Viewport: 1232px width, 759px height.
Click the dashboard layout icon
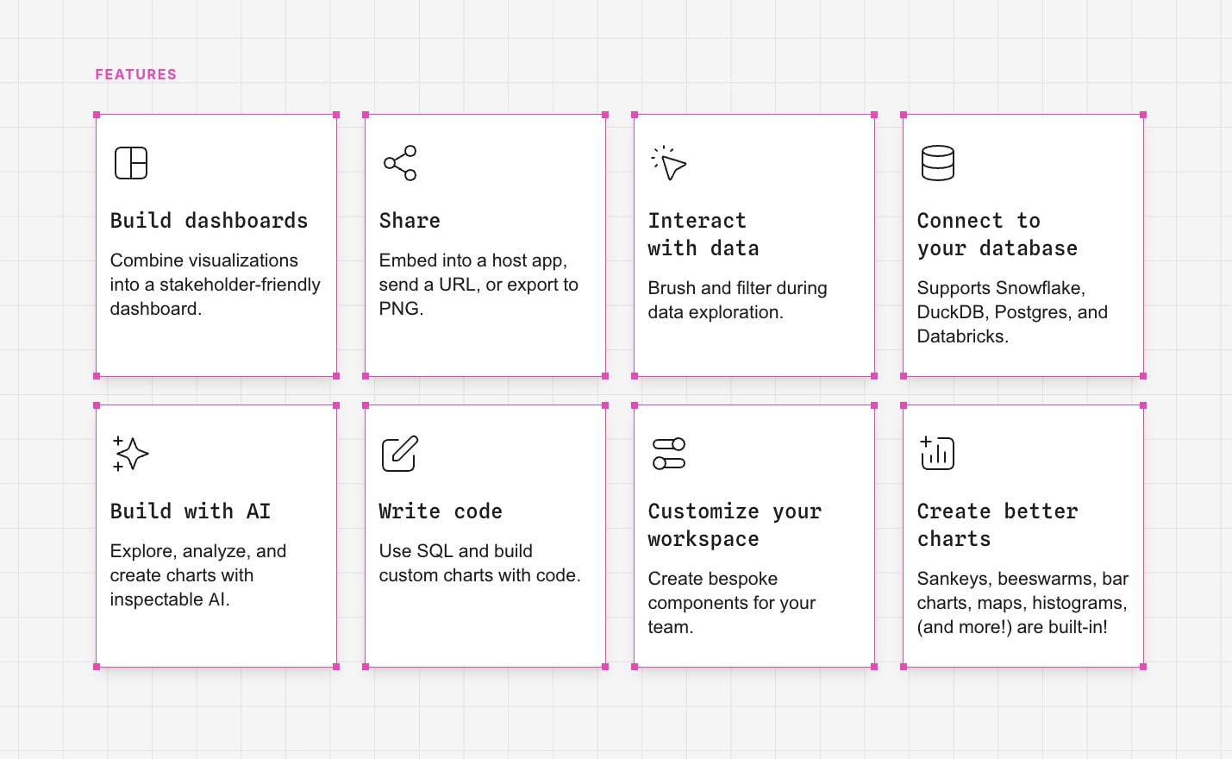[131, 163]
